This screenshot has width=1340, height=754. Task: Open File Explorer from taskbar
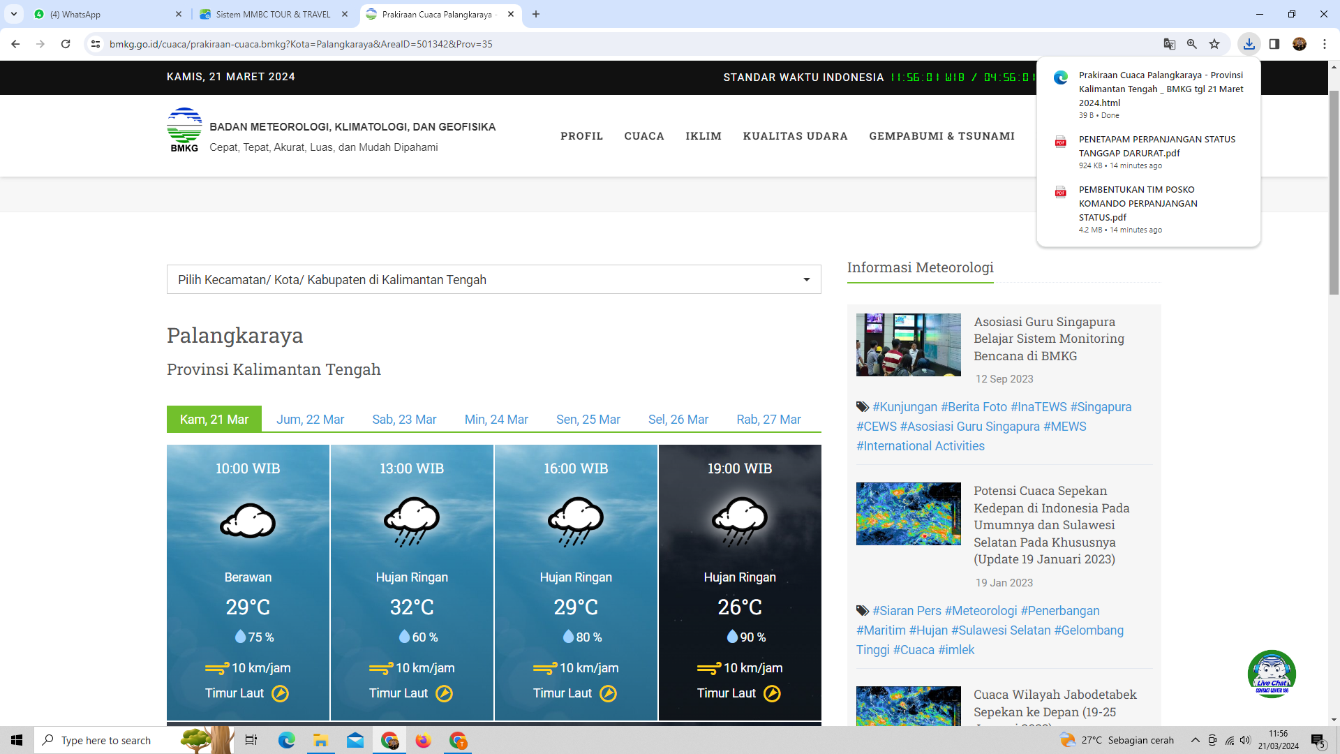pyautogui.click(x=320, y=740)
